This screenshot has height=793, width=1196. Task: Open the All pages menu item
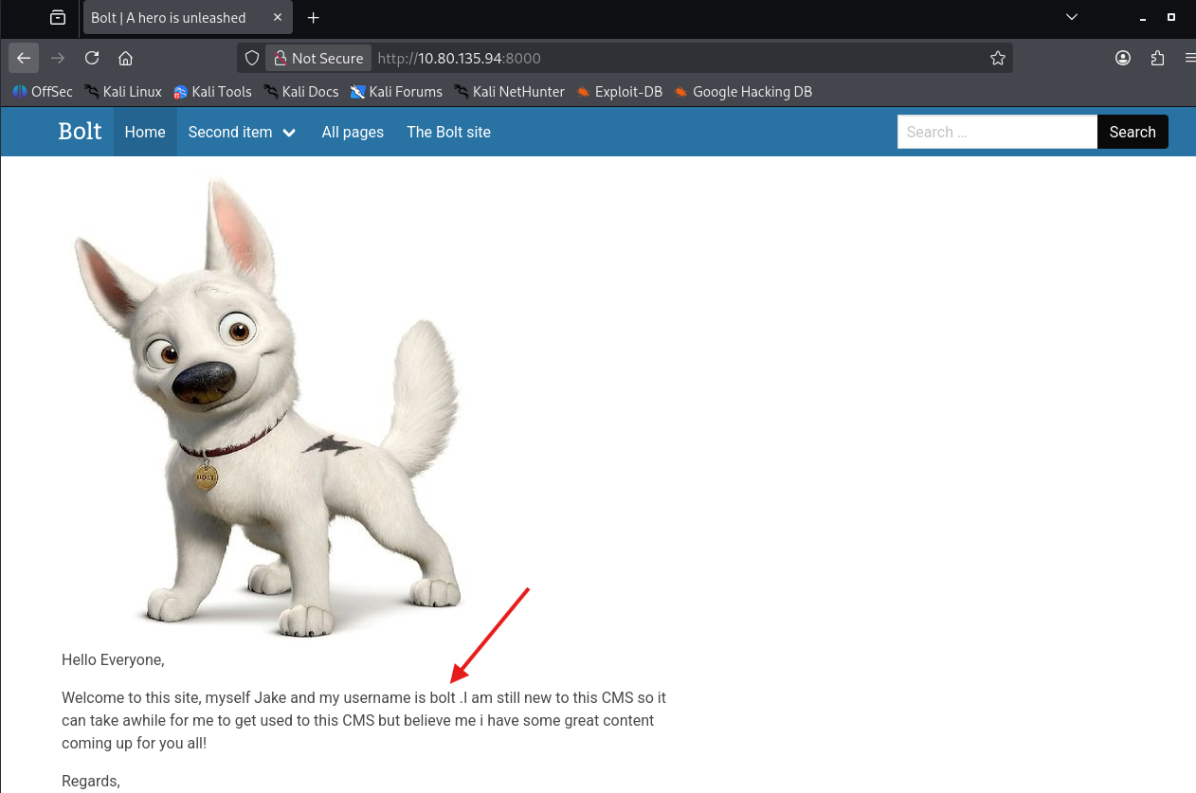point(353,132)
